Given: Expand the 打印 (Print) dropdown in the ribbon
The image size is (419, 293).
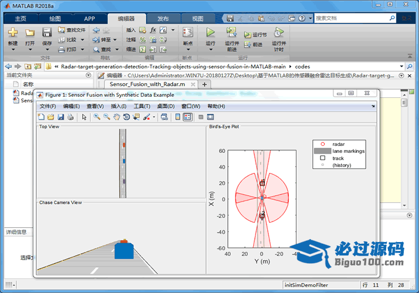Looking at the screenshot, I should click(x=82, y=49).
